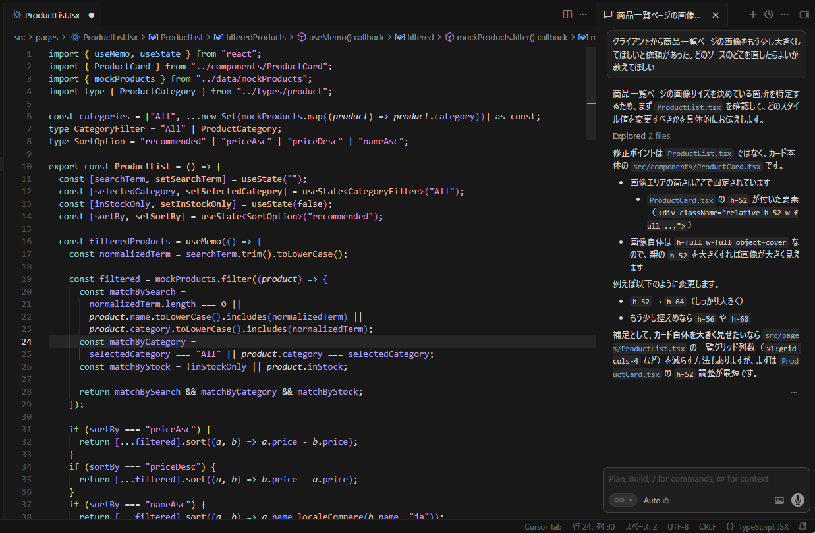Click the h-56 code chip in chat

pos(707,318)
